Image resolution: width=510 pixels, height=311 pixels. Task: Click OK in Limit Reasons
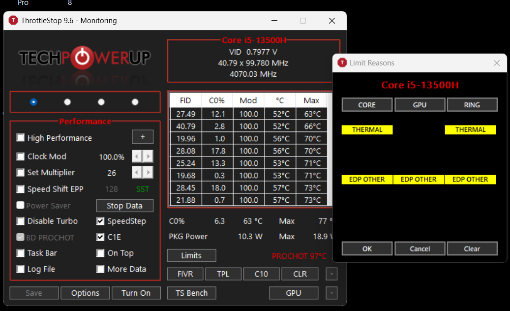pos(367,249)
